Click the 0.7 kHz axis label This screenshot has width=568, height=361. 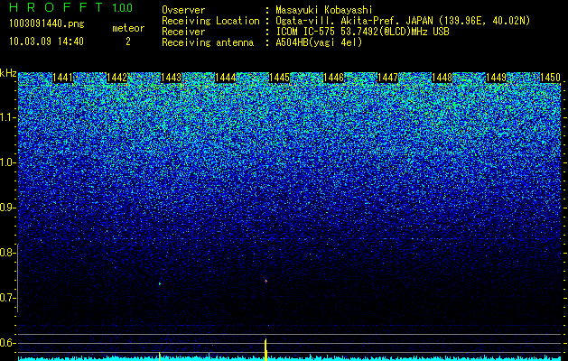pyautogui.click(x=6, y=298)
